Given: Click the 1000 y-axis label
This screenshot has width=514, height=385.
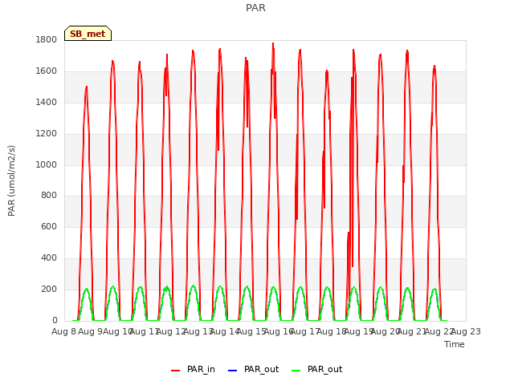Looking at the screenshot, I should coord(47,164).
